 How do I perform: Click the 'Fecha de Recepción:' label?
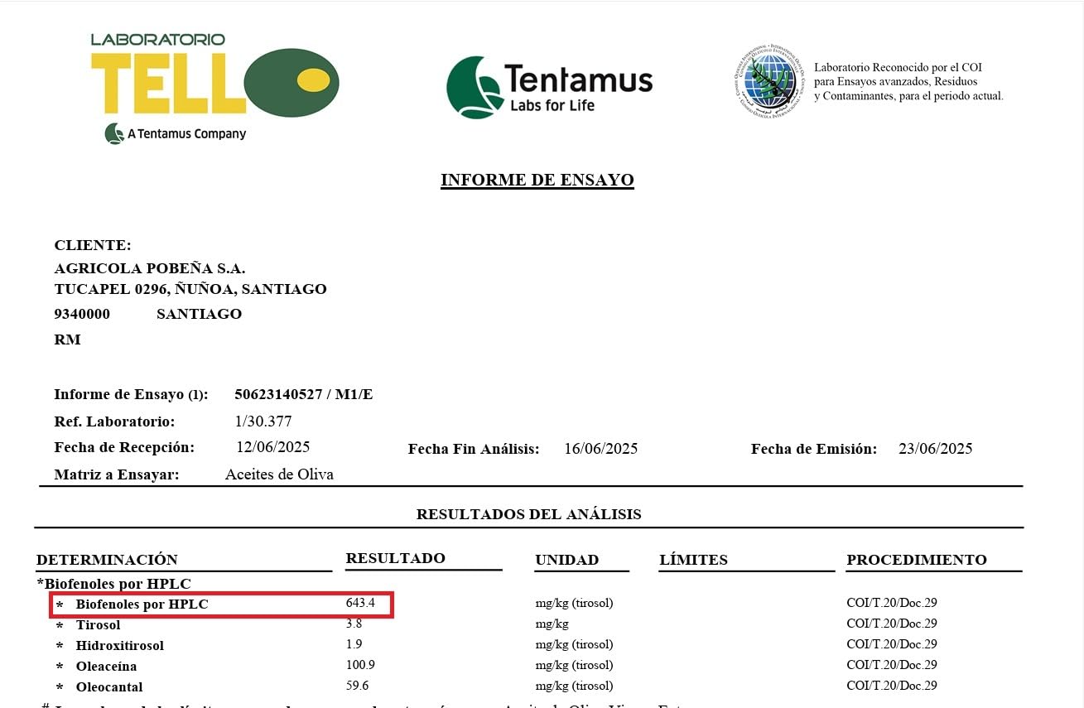124,448
